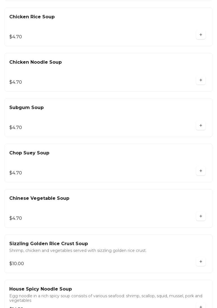Add Chicken Rice Soup with plus icon
217x308 pixels.
[x=201, y=35]
